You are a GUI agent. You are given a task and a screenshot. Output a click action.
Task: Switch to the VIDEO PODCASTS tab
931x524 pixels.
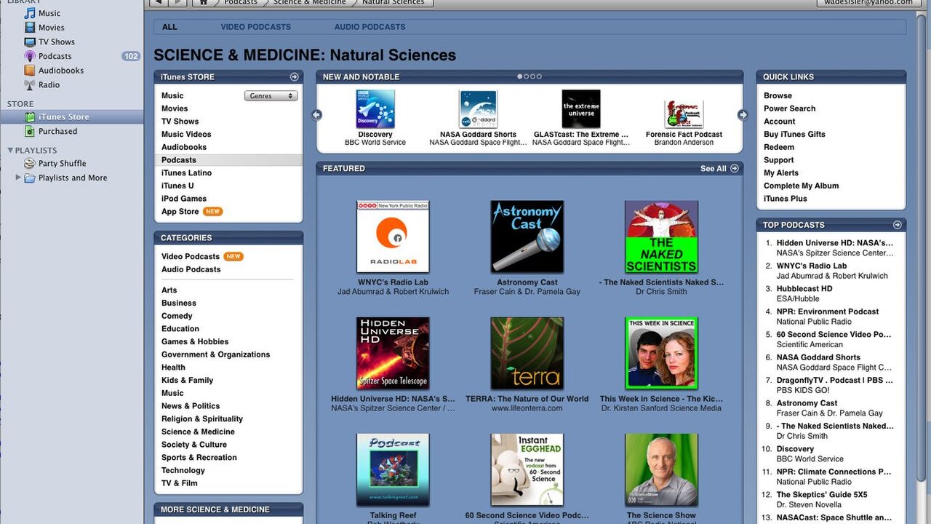[x=256, y=27]
